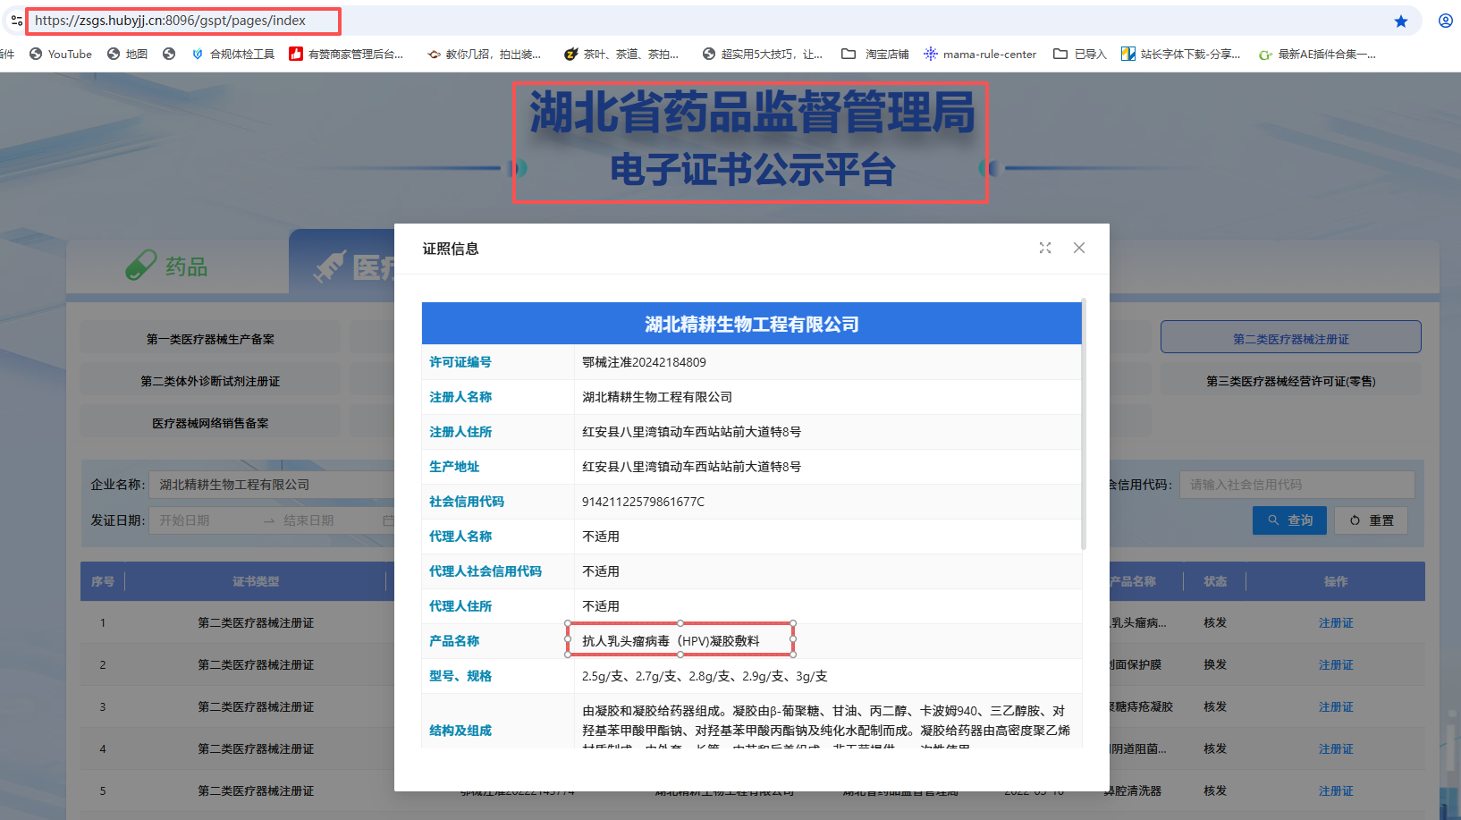Click the 社会信用代码 input field
Screen dimensions: 1461x820
click(1296, 484)
